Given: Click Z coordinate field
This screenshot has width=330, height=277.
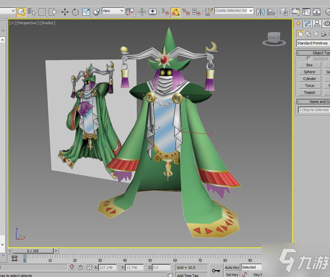Looking at the screenshot, I should tap(161, 267).
